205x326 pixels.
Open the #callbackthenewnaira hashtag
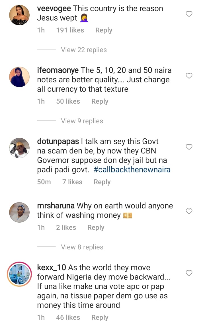(x=132, y=170)
